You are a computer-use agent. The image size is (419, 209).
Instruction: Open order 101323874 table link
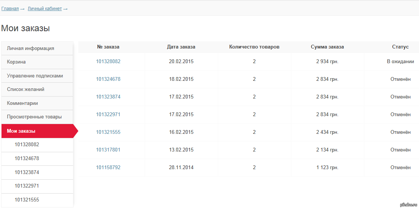[x=108, y=97]
